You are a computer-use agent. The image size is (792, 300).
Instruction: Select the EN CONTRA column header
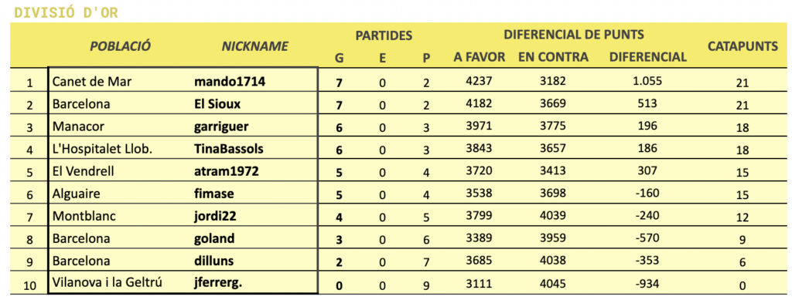553,57
